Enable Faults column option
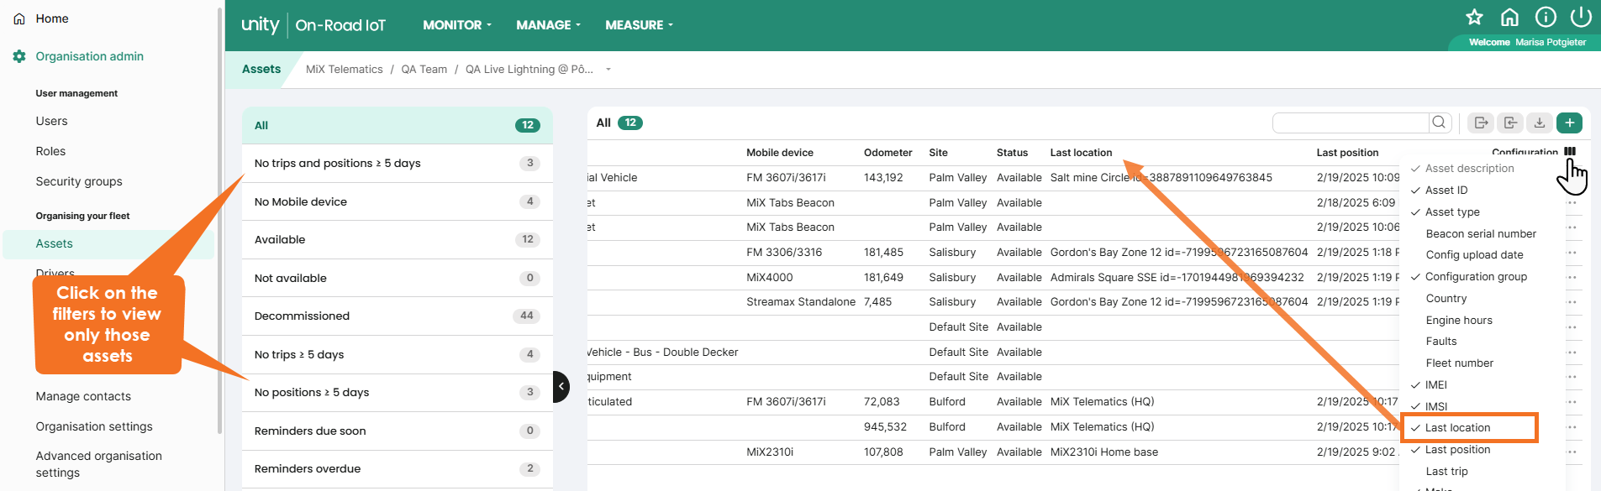 [1441, 342]
